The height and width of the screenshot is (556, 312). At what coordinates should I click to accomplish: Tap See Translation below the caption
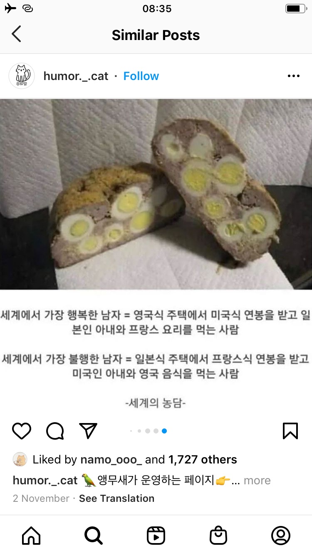[x=116, y=498]
